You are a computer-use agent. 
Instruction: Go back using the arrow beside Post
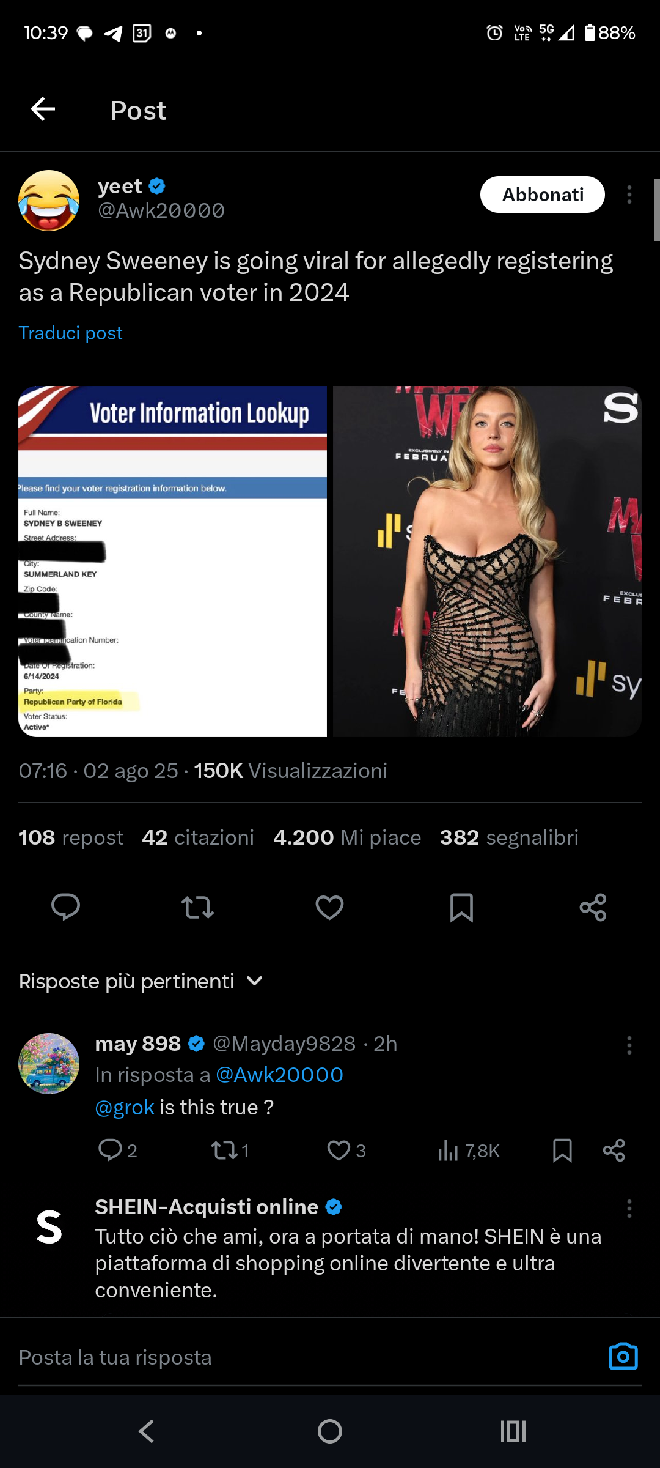point(43,109)
